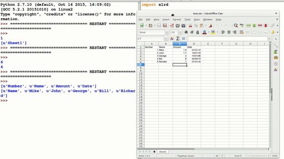Click the Insert Column green icon
Screen dimensions: 284x159
click(254, 26)
